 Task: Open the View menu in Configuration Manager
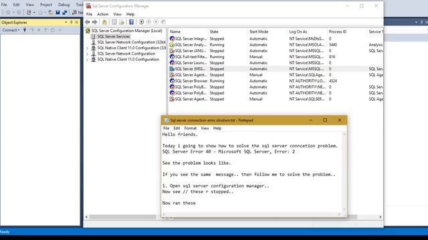pyautogui.click(x=118, y=14)
